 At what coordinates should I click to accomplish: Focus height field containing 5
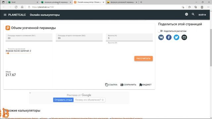129,37
